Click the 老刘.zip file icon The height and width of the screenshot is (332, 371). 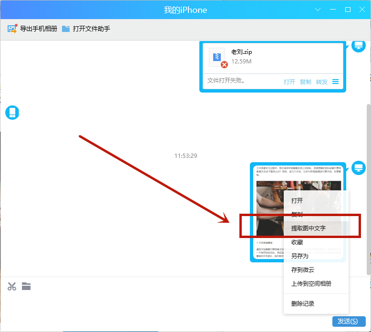[x=217, y=57]
